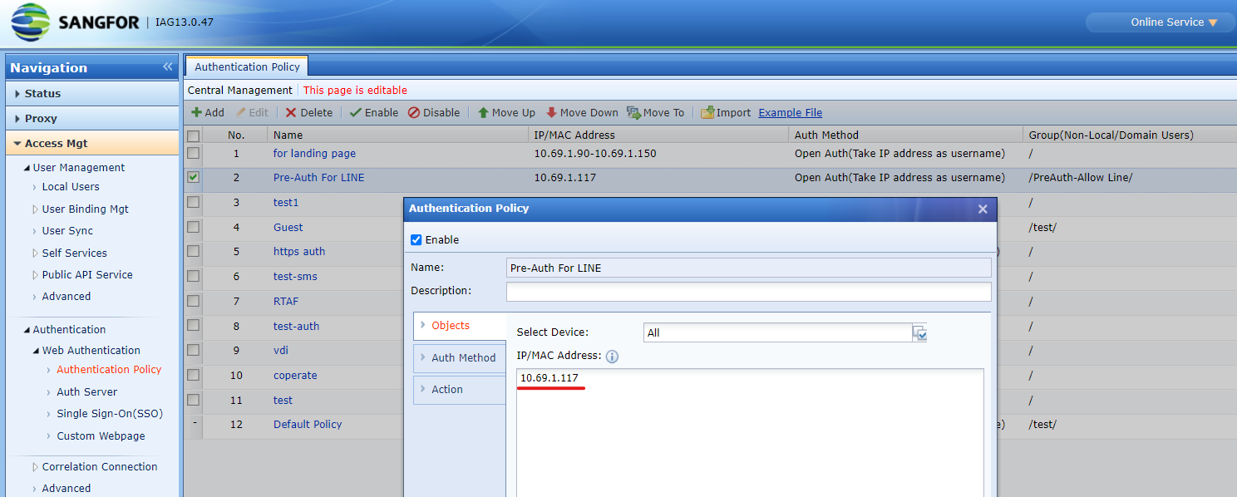
Task: Click the Select Device combo field
Action: pyautogui.click(x=777, y=332)
